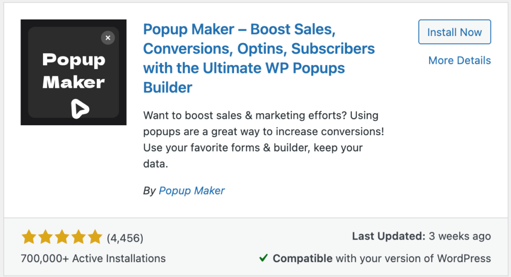The image size is (511, 277).
Task: Click the Compatible with your version text
Action: [382, 259]
